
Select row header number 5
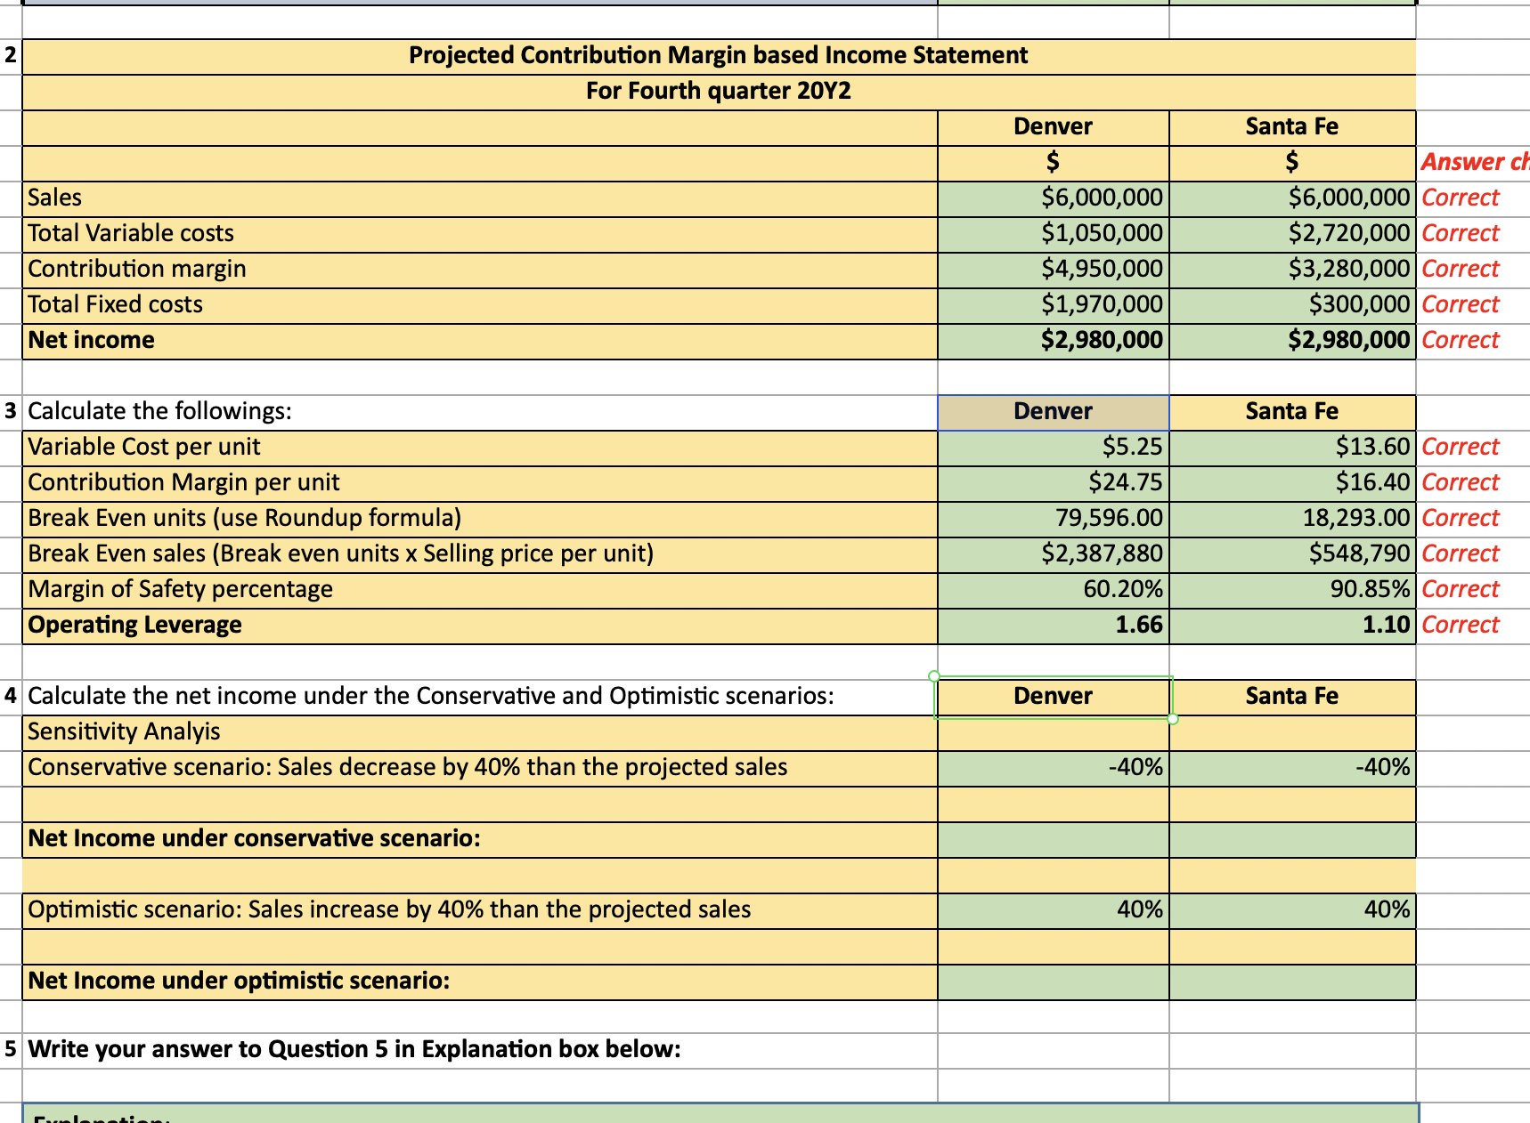[8, 1048]
